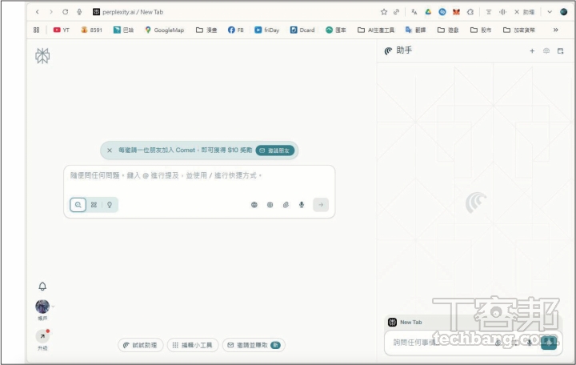Click the 助手 assistant panel title

404,50
